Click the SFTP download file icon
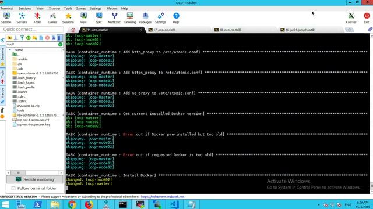This screenshot has height=209, width=373. pos(16,38)
